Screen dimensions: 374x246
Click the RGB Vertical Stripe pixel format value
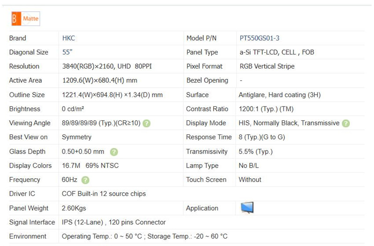click(267, 66)
